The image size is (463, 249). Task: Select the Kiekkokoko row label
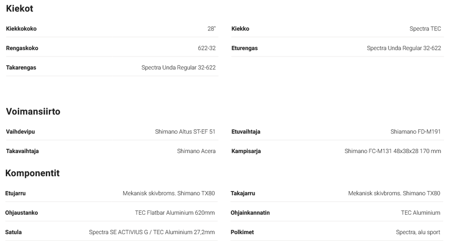pos(21,29)
